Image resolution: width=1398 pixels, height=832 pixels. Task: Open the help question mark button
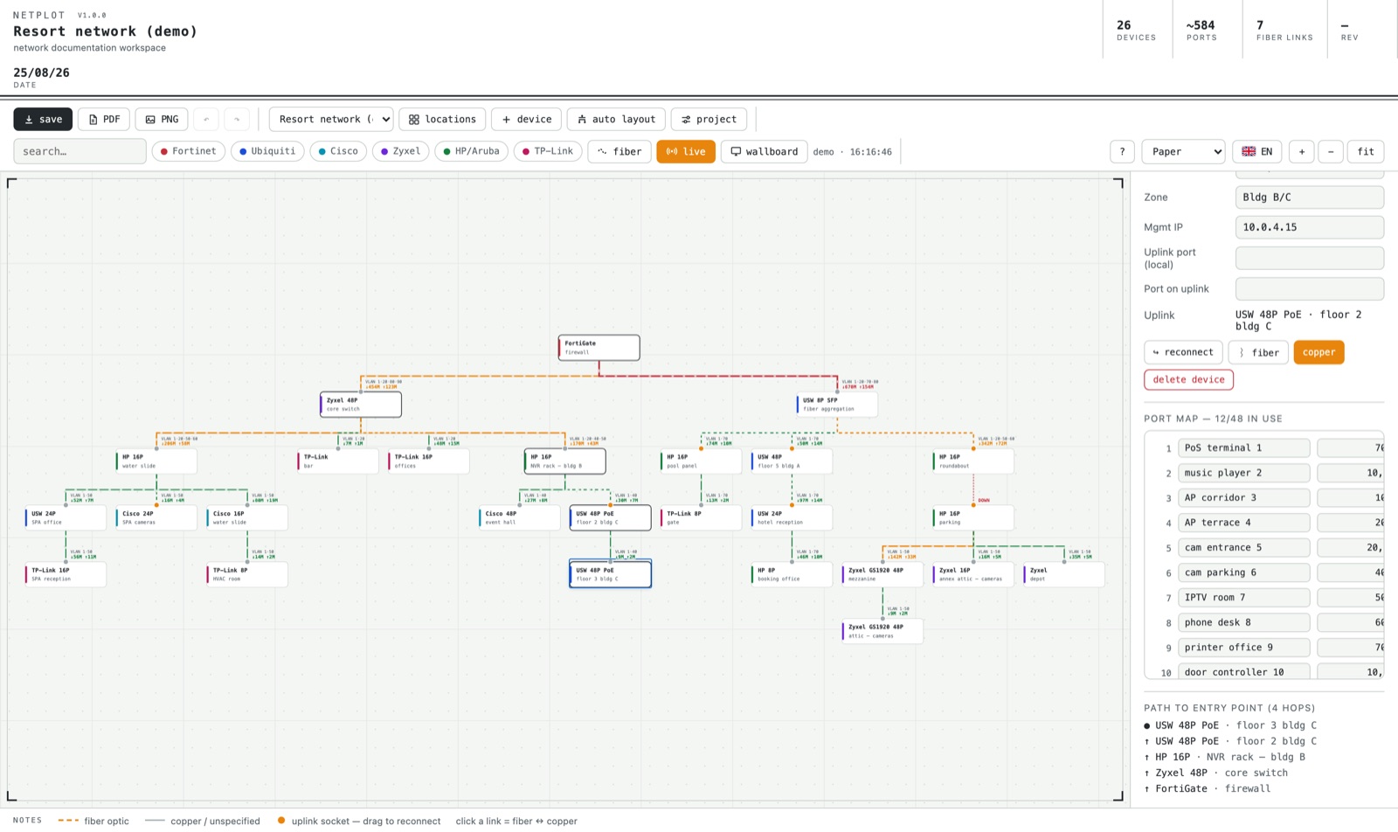(x=1122, y=151)
